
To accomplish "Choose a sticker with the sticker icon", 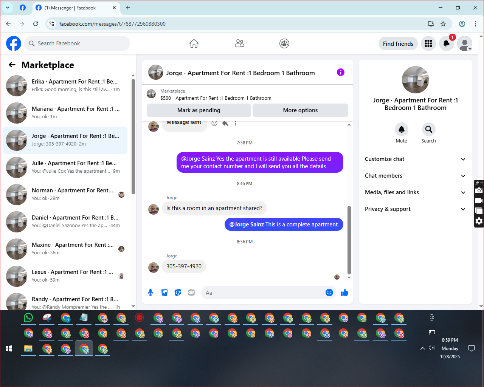I will 178,293.
